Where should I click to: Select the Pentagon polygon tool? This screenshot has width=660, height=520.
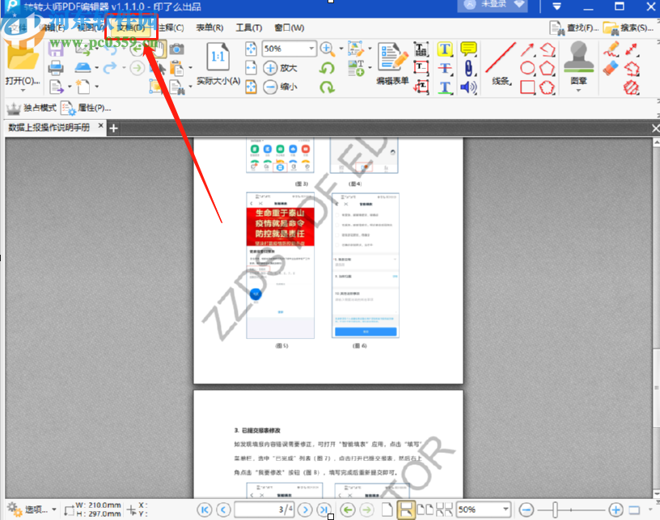(x=548, y=68)
